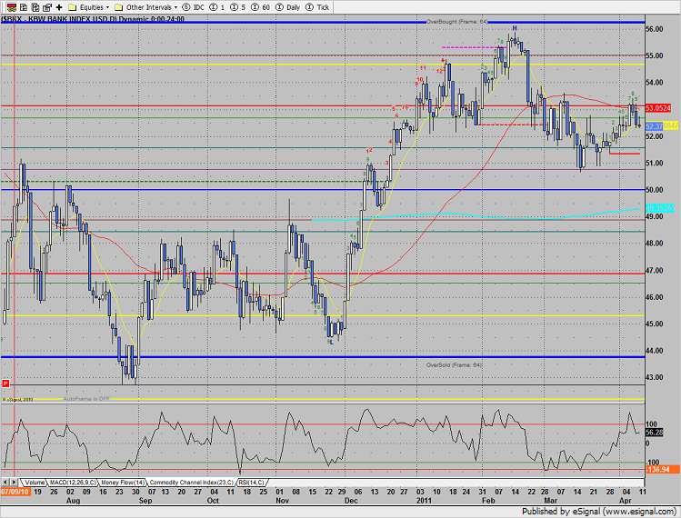Click the black plus icon in toolbar
This screenshot has width=681, height=518.
click(x=59, y=7)
